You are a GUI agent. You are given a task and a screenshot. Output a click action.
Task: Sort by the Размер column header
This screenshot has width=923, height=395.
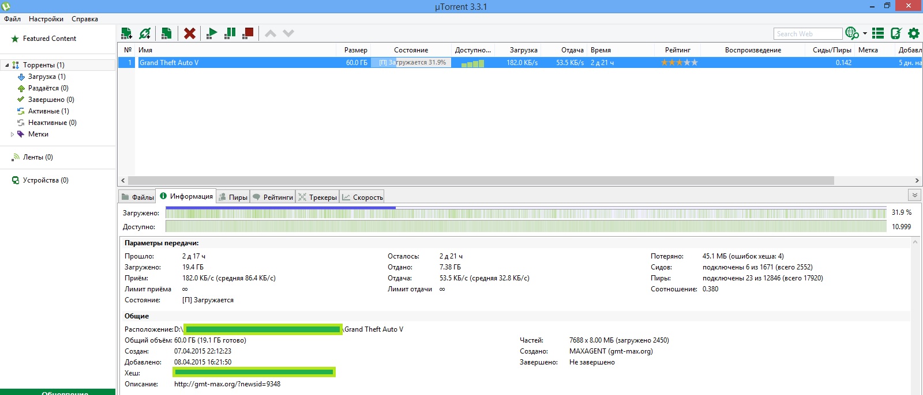(353, 50)
